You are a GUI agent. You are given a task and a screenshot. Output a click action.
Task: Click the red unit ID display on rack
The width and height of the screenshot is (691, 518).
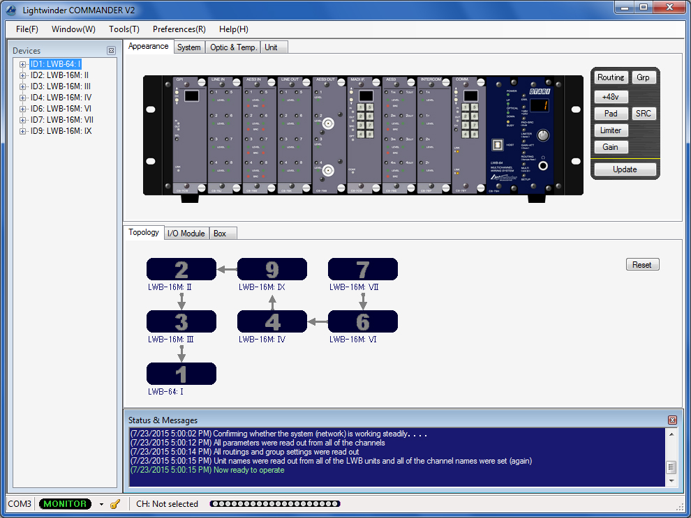point(540,105)
